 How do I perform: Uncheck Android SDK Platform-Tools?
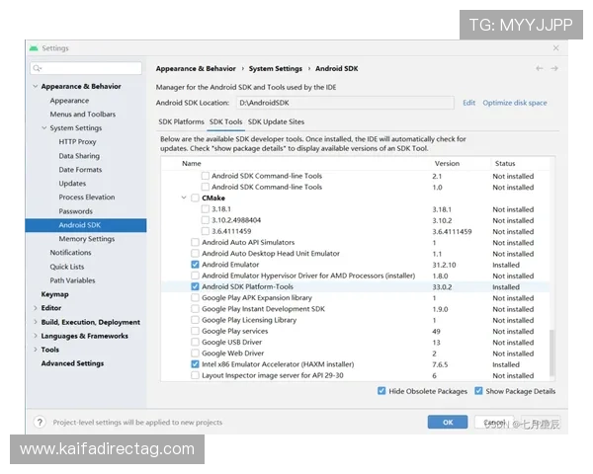pos(195,286)
